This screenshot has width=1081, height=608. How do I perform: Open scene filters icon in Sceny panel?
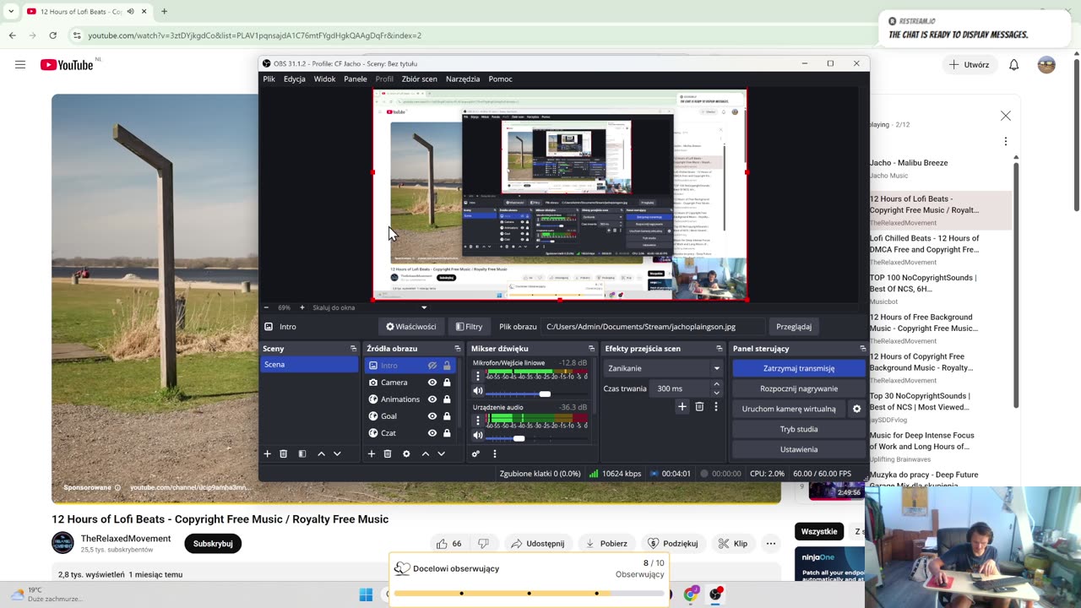coord(302,453)
